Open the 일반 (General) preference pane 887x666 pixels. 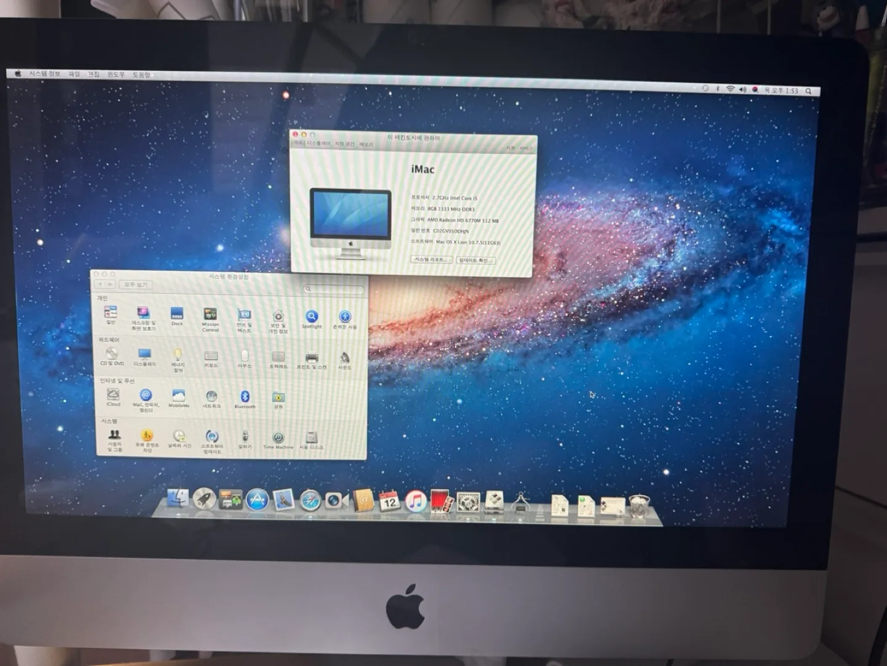point(110,315)
